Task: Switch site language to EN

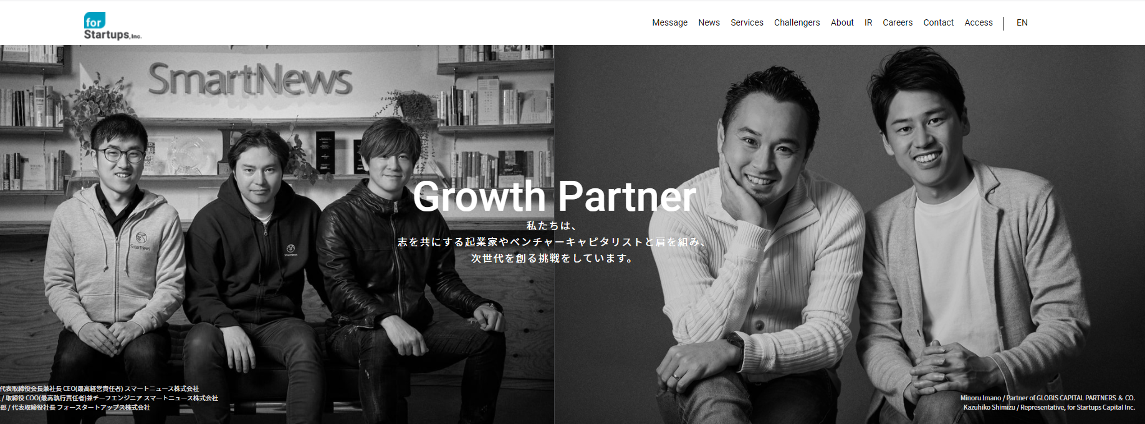Action: pyautogui.click(x=1022, y=22)
